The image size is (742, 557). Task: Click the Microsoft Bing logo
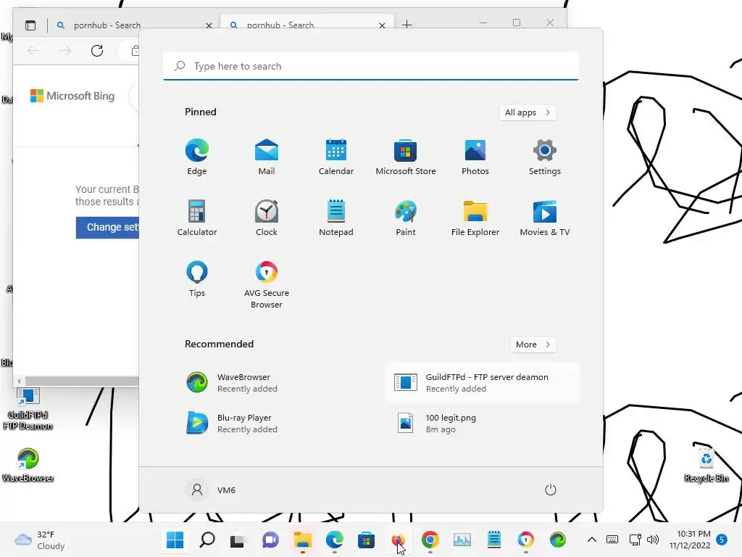(x=72, y=96)
